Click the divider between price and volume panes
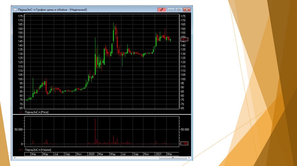 tap(102, 115)
